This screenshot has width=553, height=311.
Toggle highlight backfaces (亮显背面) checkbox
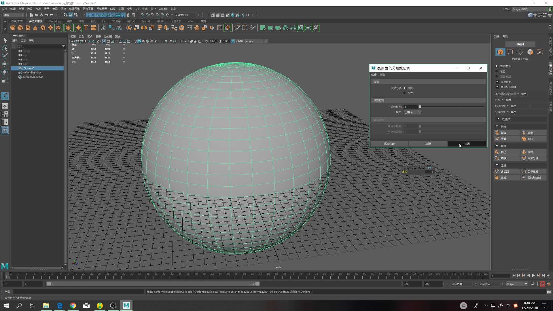coord(497,82)
